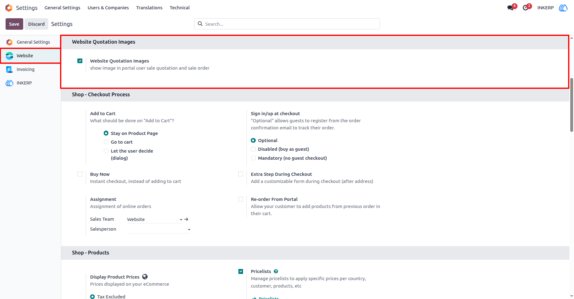Click Settings app title in navbar
The image size is (574, 299).
27,8
